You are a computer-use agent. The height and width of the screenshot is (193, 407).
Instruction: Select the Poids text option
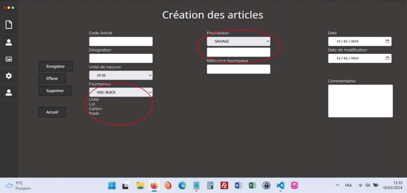point(94,113)
